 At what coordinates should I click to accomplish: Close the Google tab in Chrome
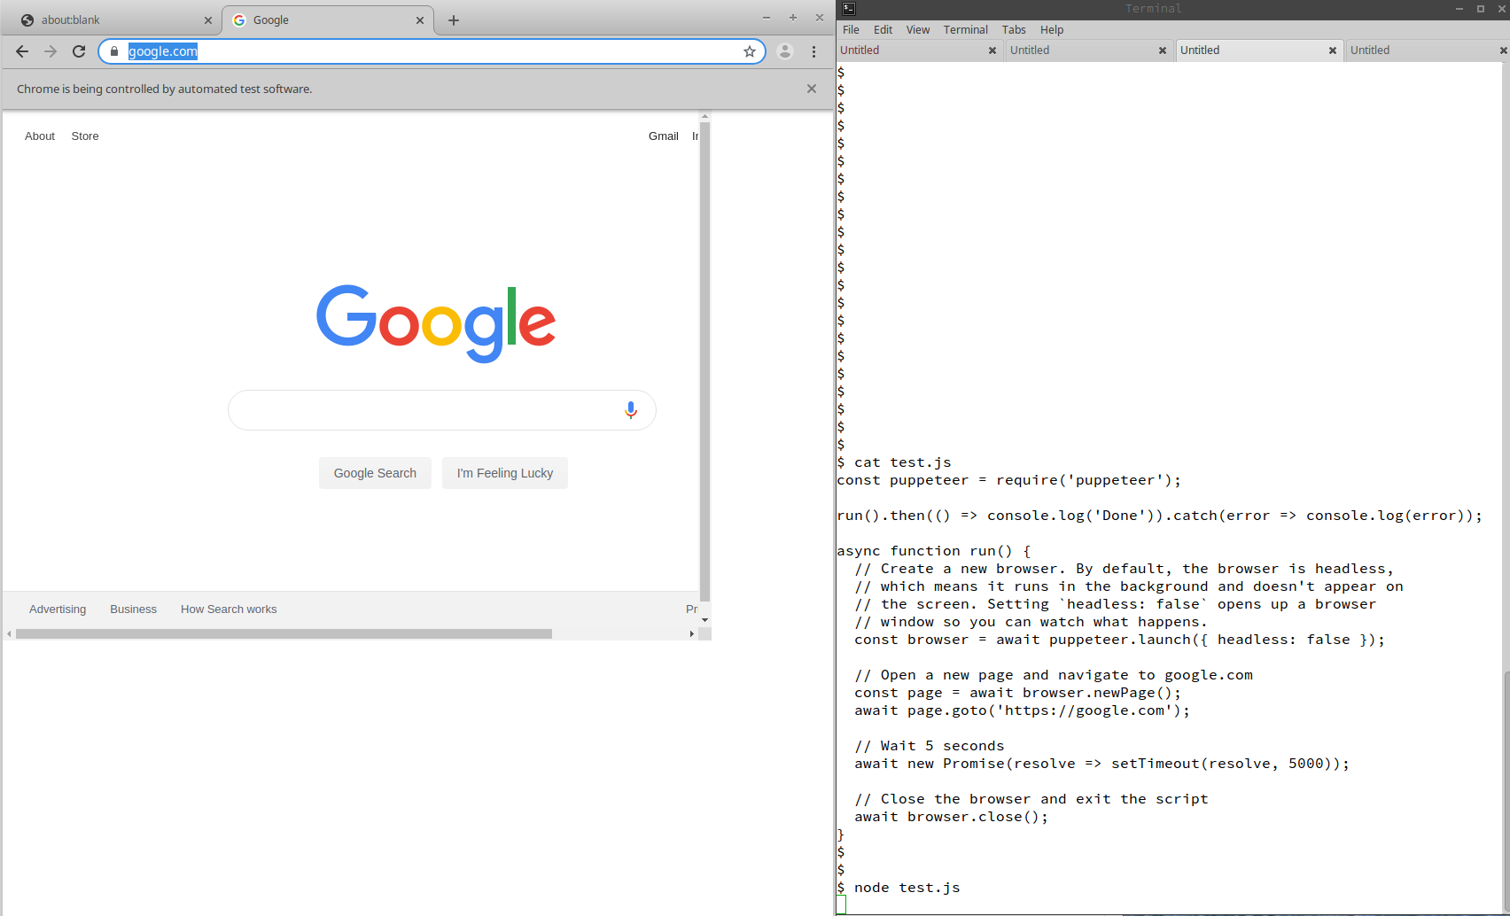click(x=420, y=20)
